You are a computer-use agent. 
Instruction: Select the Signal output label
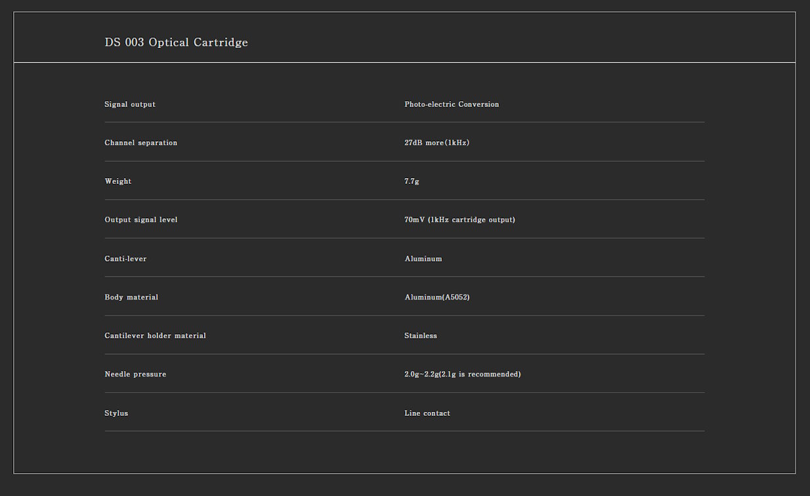[x=130, y=104]
